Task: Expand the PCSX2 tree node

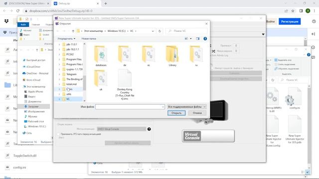Action: [x=59, y=54]
